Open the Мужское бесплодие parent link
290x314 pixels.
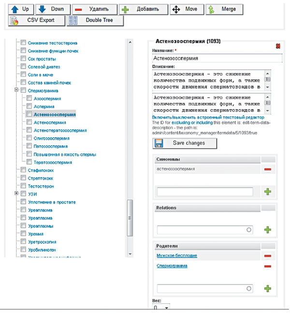(177, 256)
